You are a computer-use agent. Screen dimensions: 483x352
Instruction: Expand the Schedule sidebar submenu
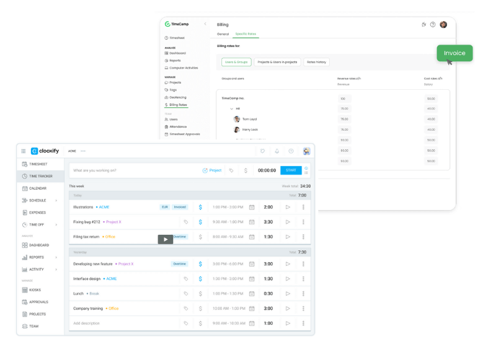(x=56, y=200)
